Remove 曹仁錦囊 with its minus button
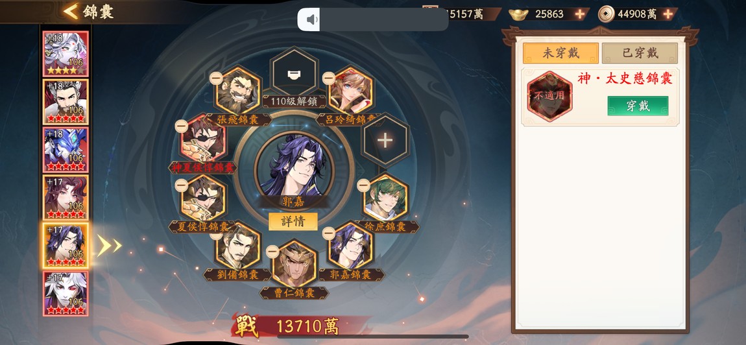The image size is (746, 345). click(x=272, y=251)
